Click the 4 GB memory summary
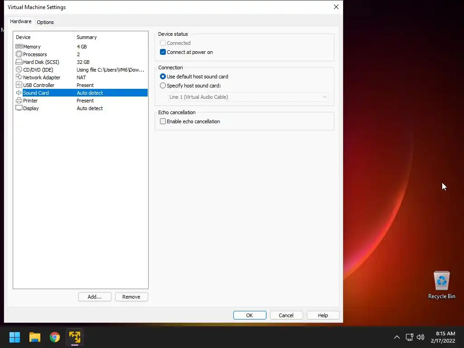The width and height of the screenshot is (464, 348). tap(82, 47)
